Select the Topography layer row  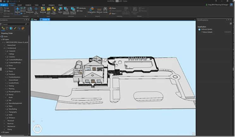pyautogui.click(x=13, y=112)
